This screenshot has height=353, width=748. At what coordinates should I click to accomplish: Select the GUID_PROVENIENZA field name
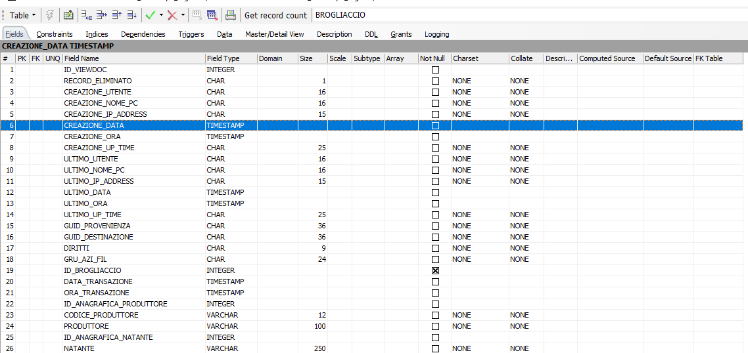[x=97, y=226]
